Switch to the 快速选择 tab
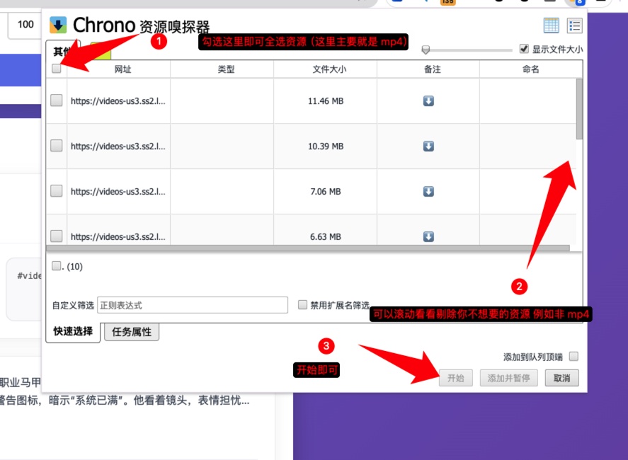Screen dimensions: 628x460 [x=73, y=331]
